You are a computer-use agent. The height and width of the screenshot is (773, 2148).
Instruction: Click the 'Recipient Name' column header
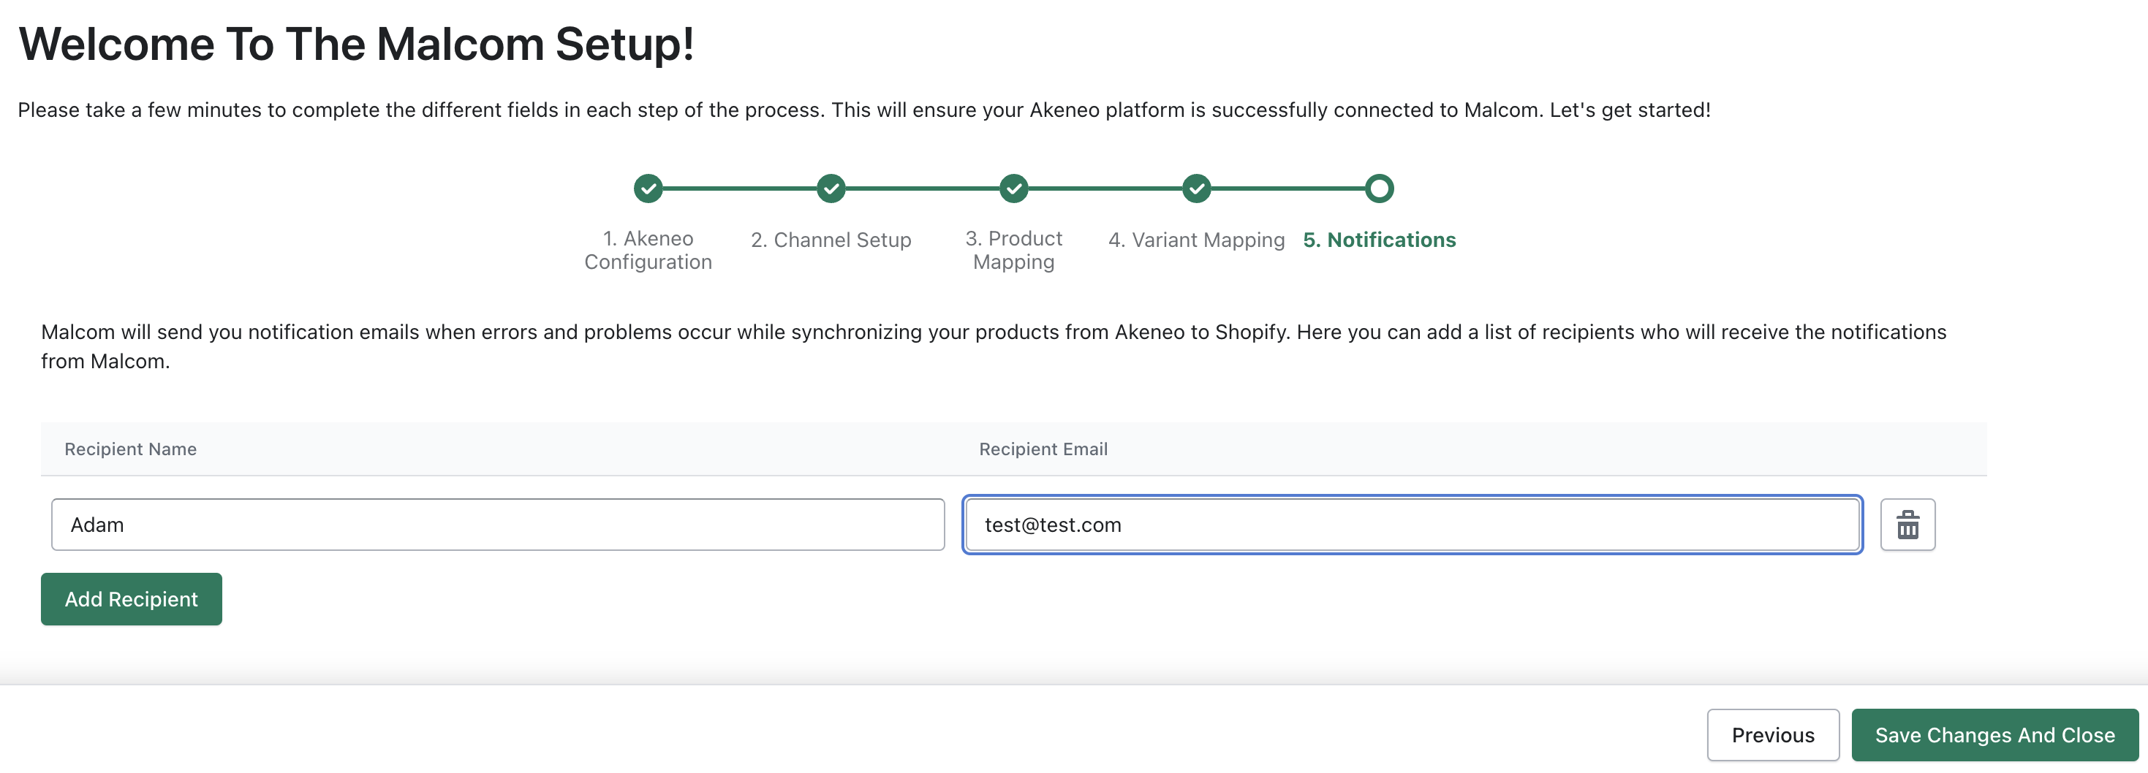click(x=130, y=448)
